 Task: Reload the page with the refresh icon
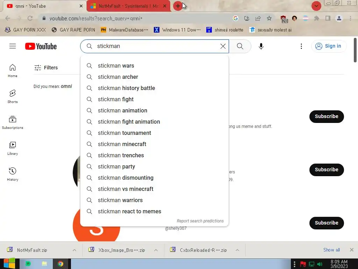point(30,18)
